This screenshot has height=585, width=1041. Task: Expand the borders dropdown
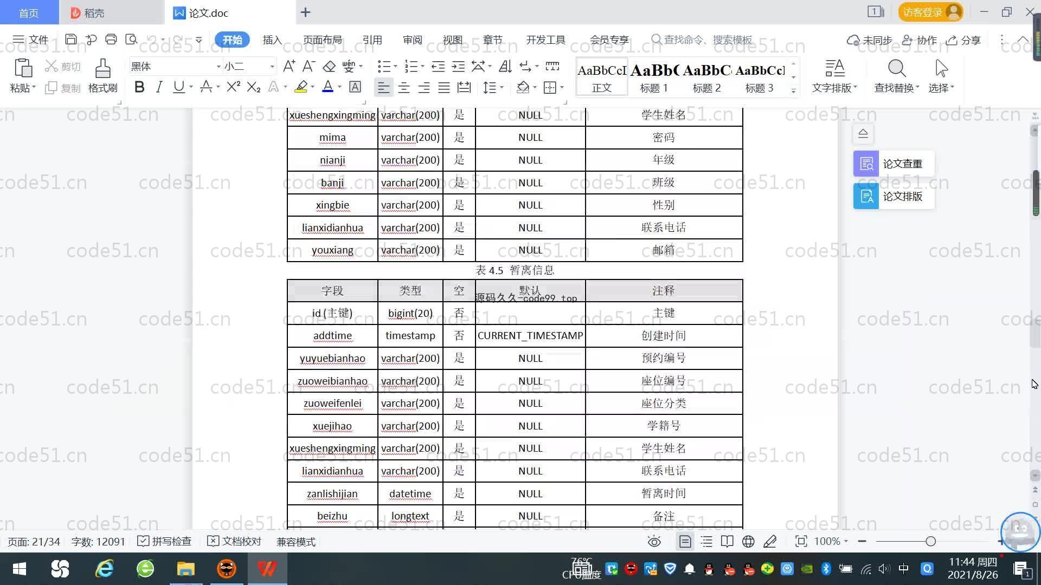(x=562, y=87)
